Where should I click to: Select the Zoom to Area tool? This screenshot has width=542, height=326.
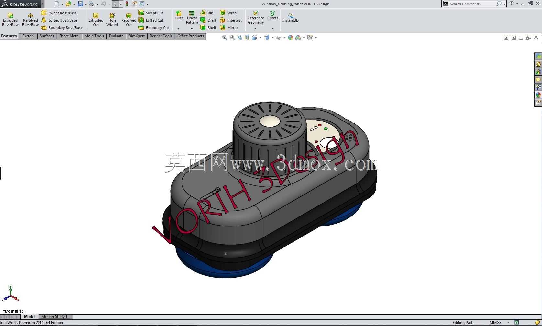coord(232,37)
